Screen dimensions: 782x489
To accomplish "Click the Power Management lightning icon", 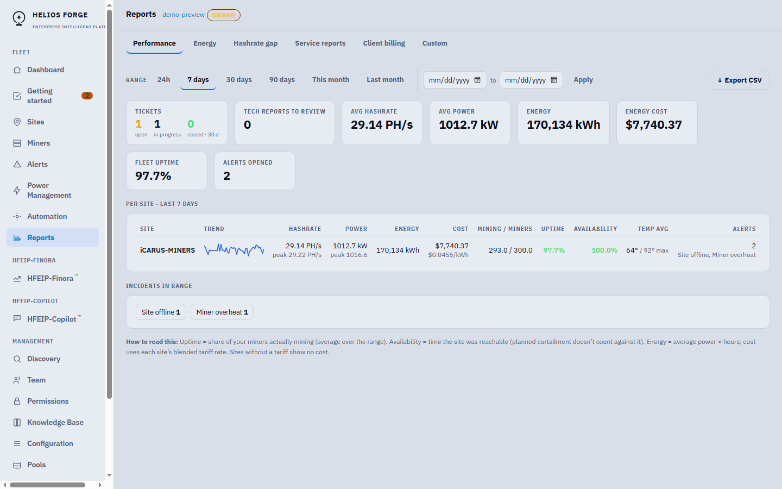I will (17, 190).
